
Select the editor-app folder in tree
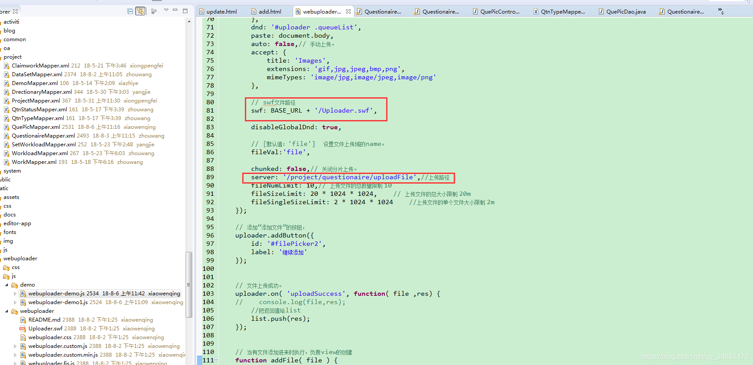[17, 223]
